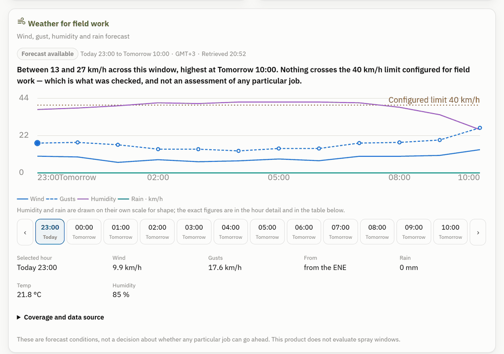
Task: Expand Coverage and data source
Action: [x=60, y=317]
